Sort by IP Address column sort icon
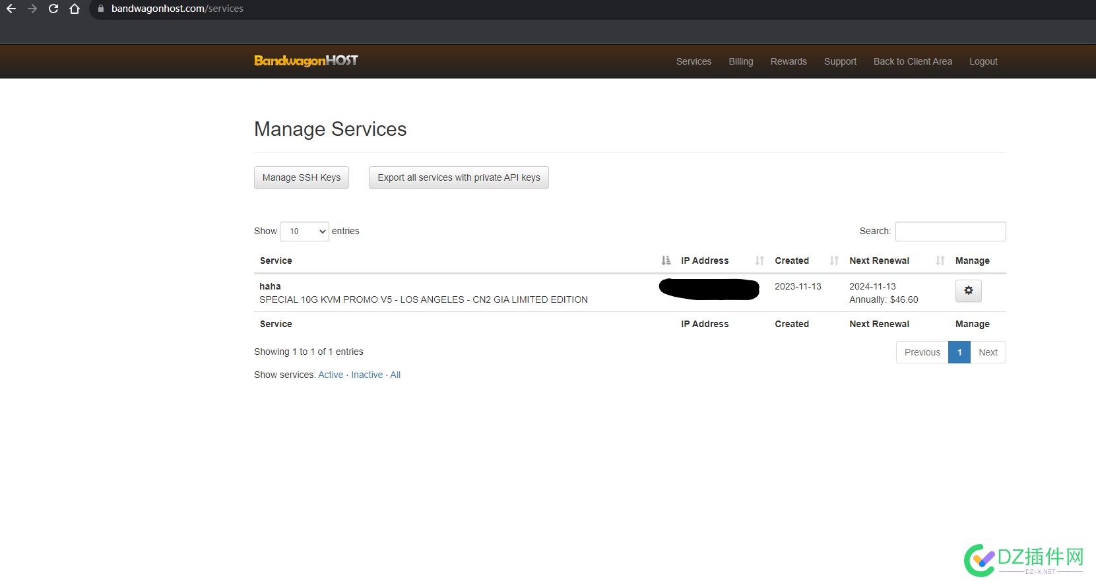 (759, 261)
